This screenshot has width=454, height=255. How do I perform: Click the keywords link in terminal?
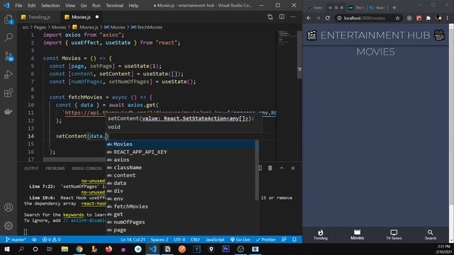click(73, 215)
